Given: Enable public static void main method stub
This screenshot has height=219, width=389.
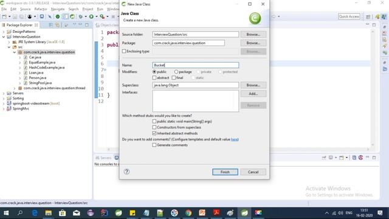Looking at the screenshot, I should (154, 122).
